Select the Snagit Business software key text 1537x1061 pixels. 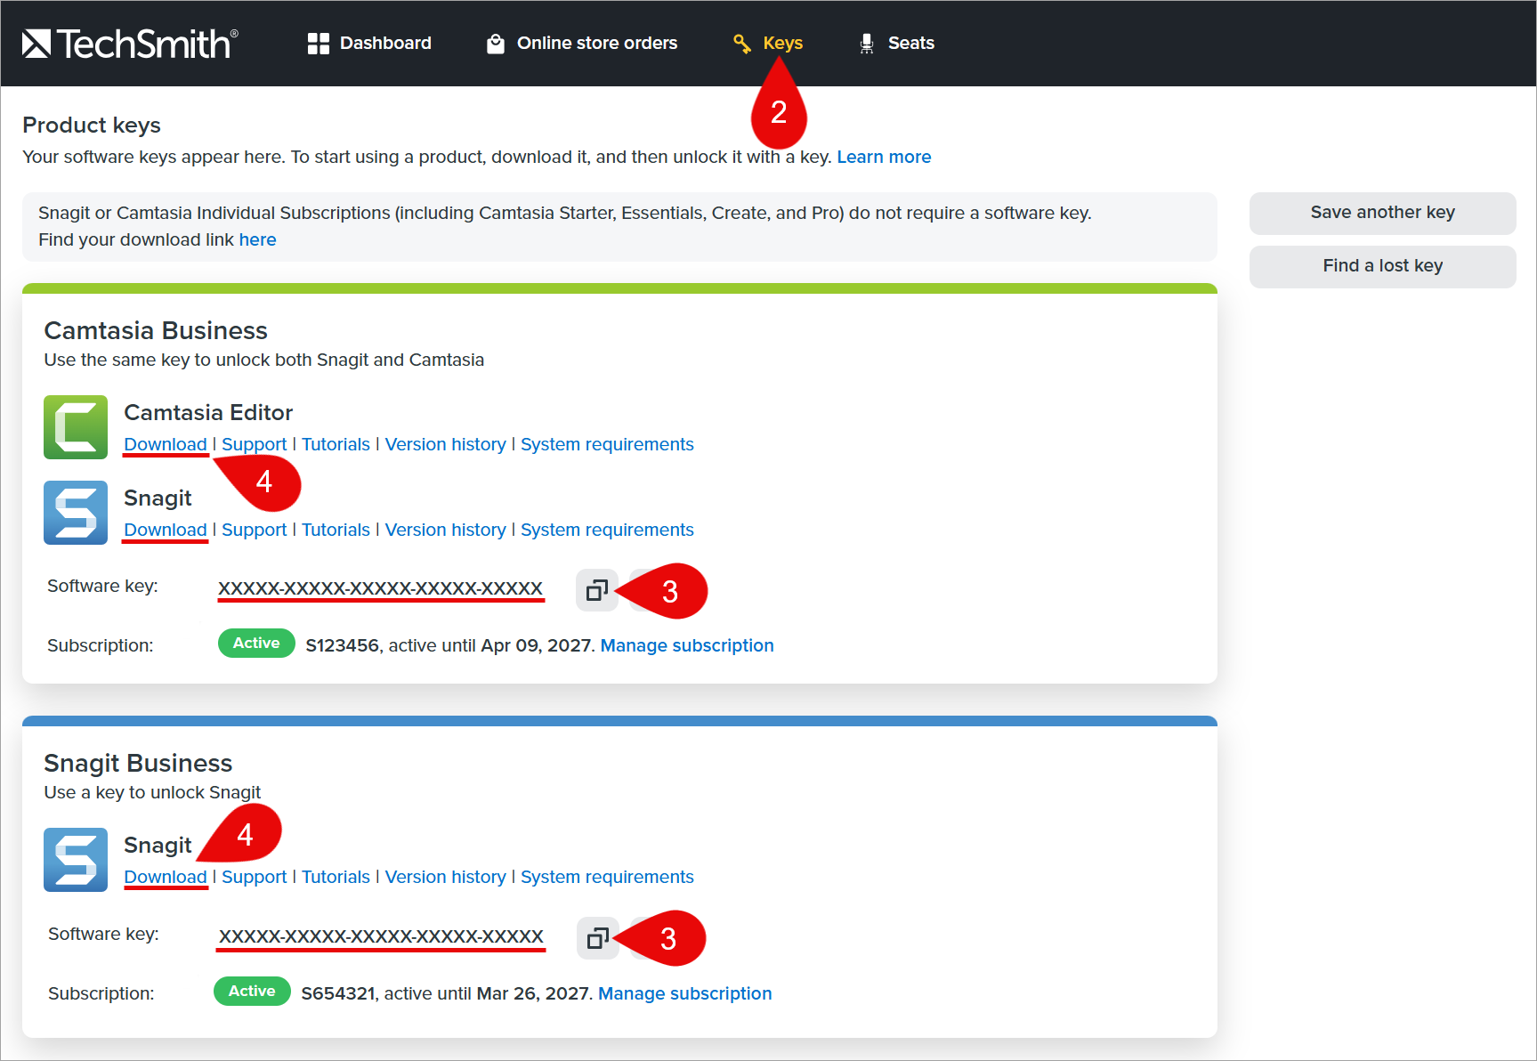coord(381,936)
